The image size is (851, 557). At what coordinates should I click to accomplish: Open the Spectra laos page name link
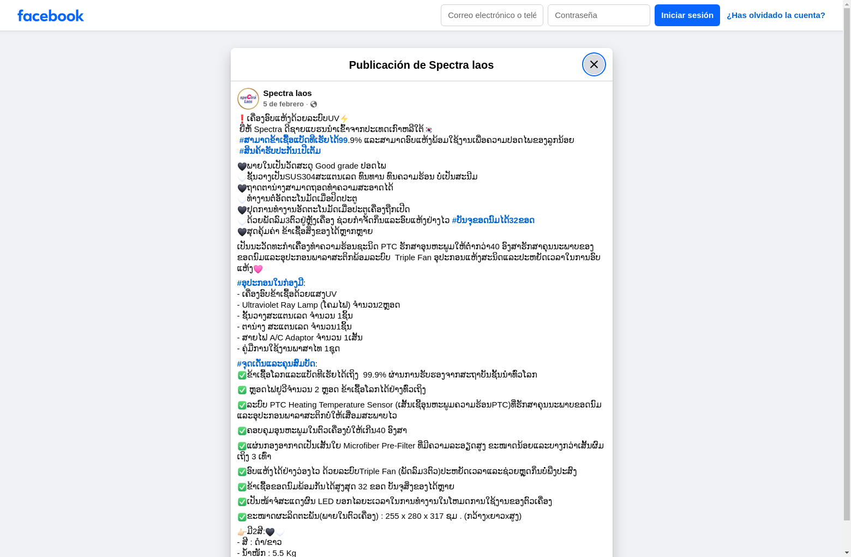click(x=287, y=93)
